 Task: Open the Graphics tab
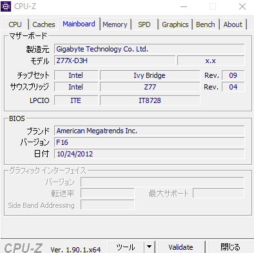175,24
